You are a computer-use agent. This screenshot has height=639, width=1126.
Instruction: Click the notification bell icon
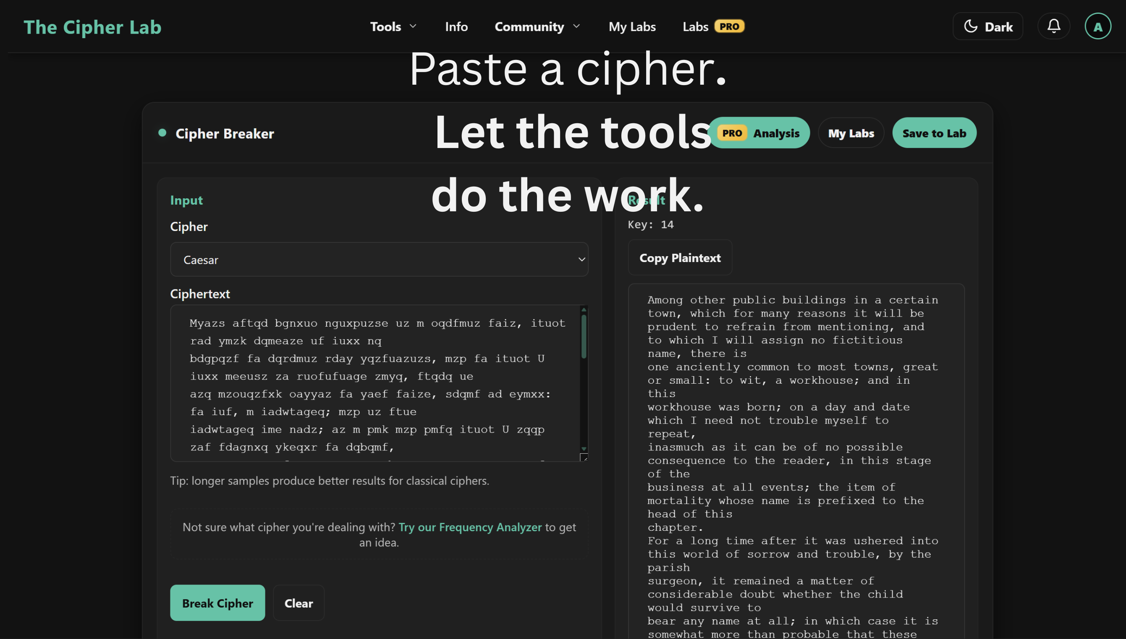[1053, 26]
